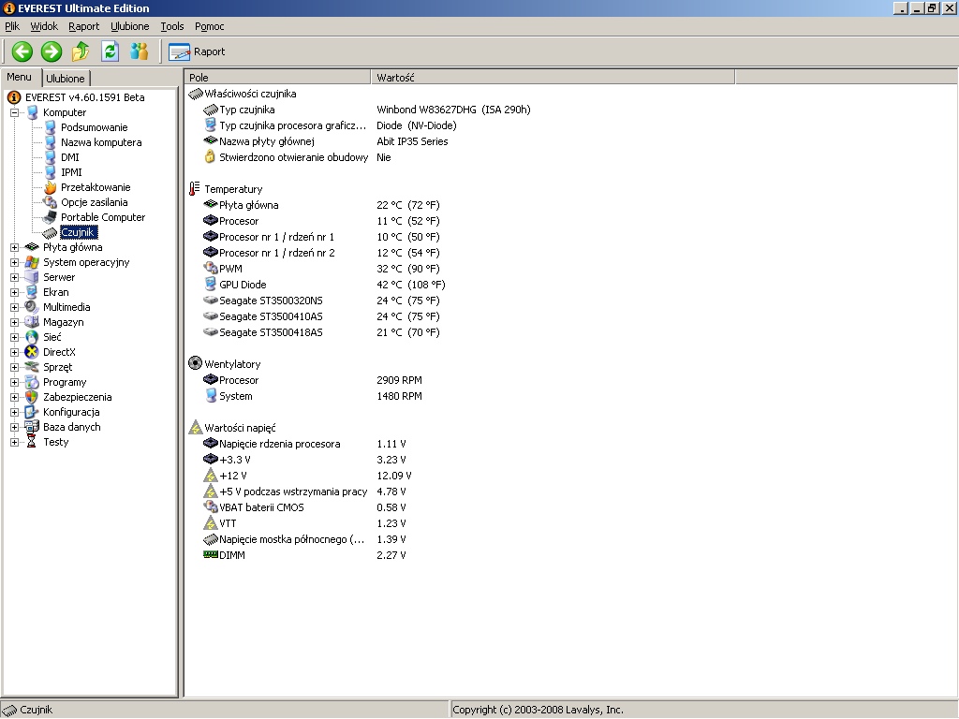Click the green Back arrow toolbar icon
The height and width of the screenshot is (719, 959).
(x=22, y=51)
